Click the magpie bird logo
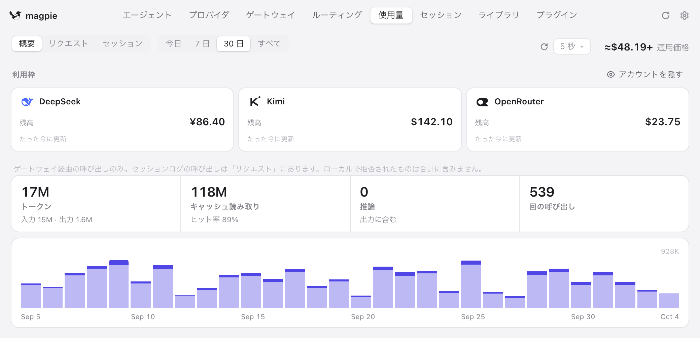The image size is (700, 338). pos(15,15)
